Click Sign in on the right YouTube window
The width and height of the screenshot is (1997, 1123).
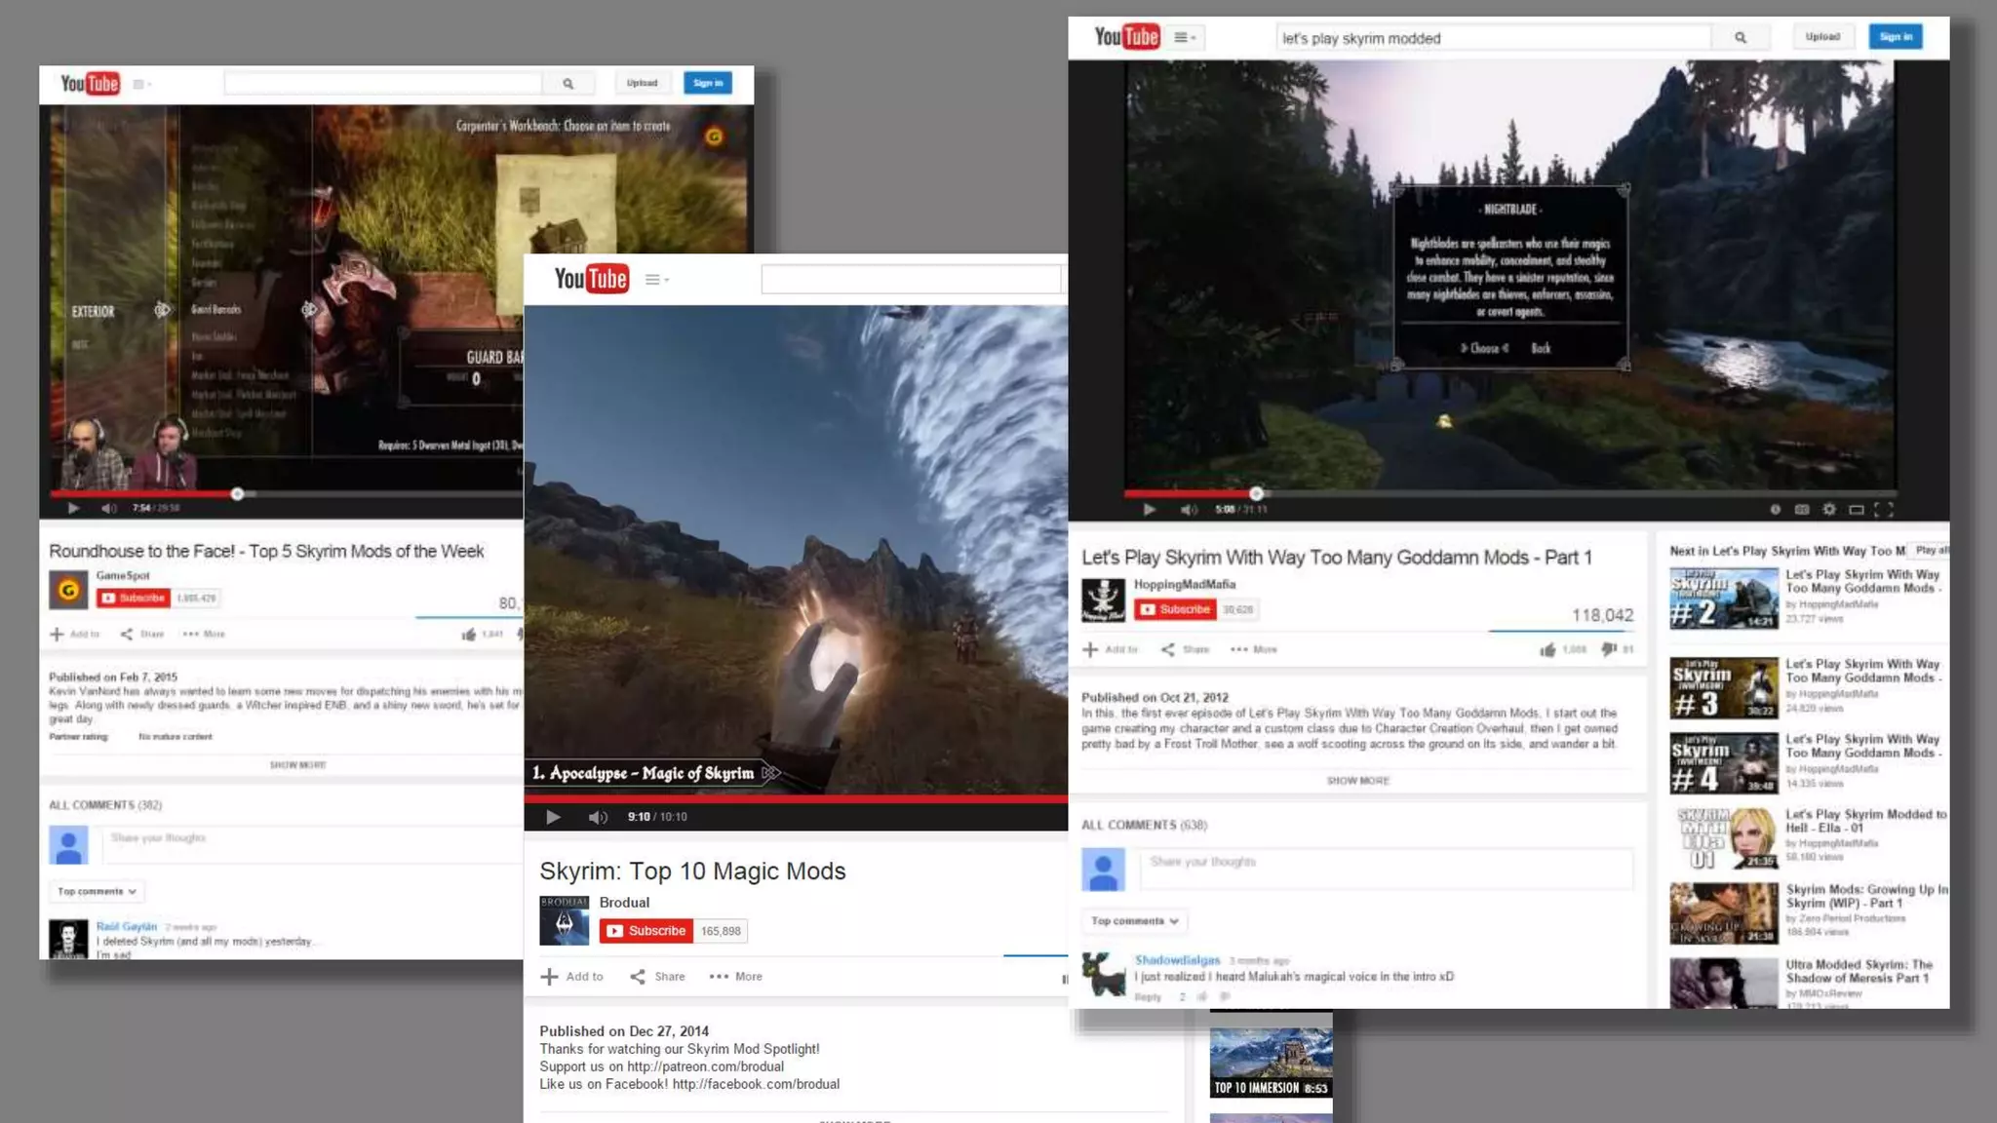pyautogui.click(x=1895, y=37)
